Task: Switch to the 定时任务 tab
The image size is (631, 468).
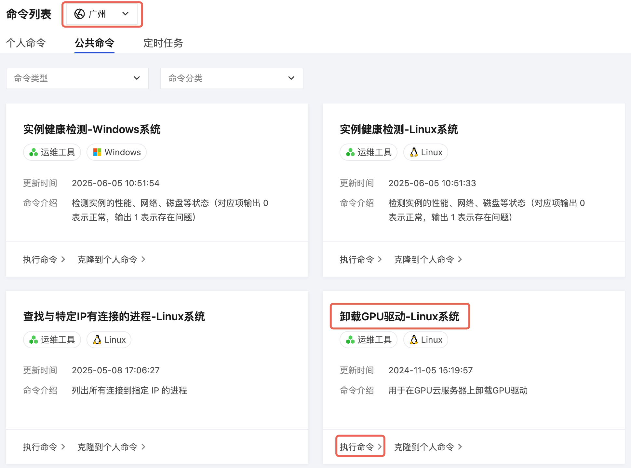Action: pos(163,43)
